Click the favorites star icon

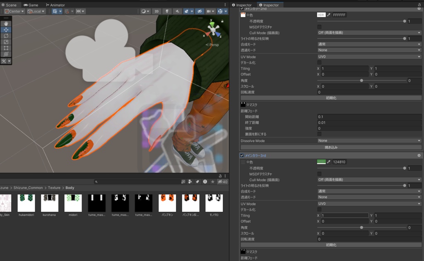[212, 182]
